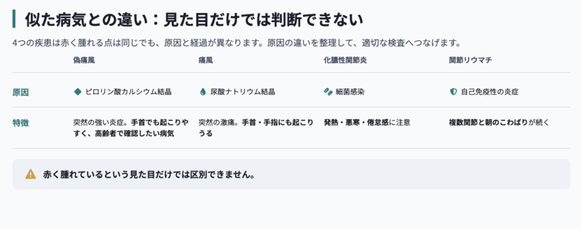Click the droplet icon beside 尿酸ナトリウム結晶
The image size is (581, 229).
[203, 92]
